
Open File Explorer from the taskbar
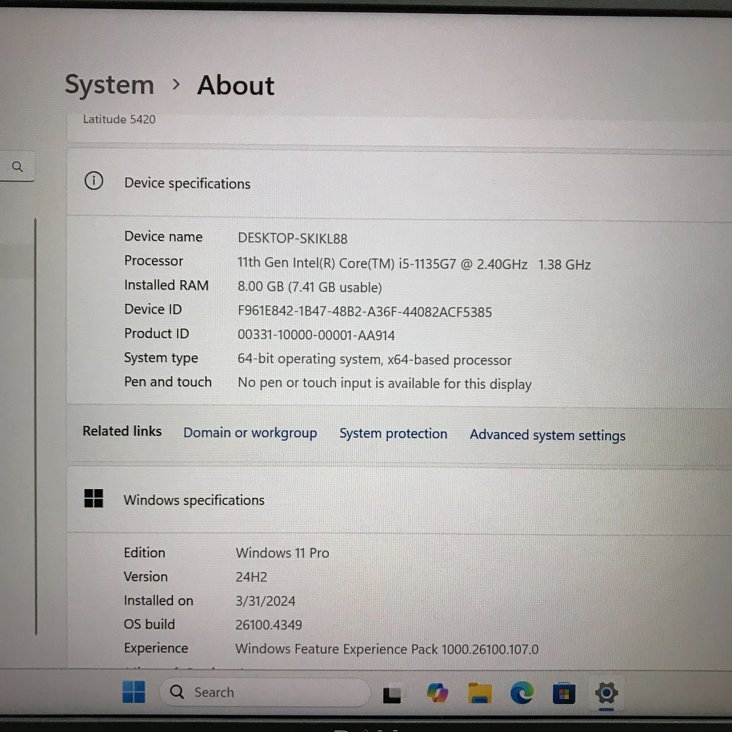[x=479, y=693]
